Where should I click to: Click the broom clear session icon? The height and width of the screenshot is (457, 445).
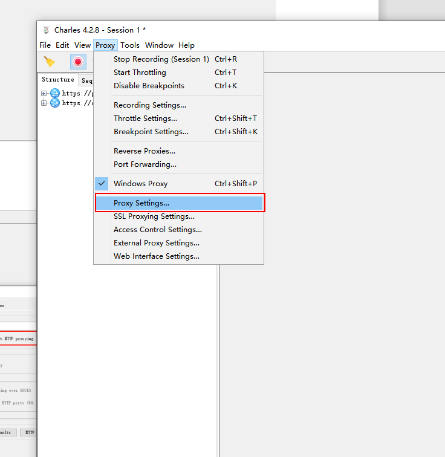click(49, 62)
